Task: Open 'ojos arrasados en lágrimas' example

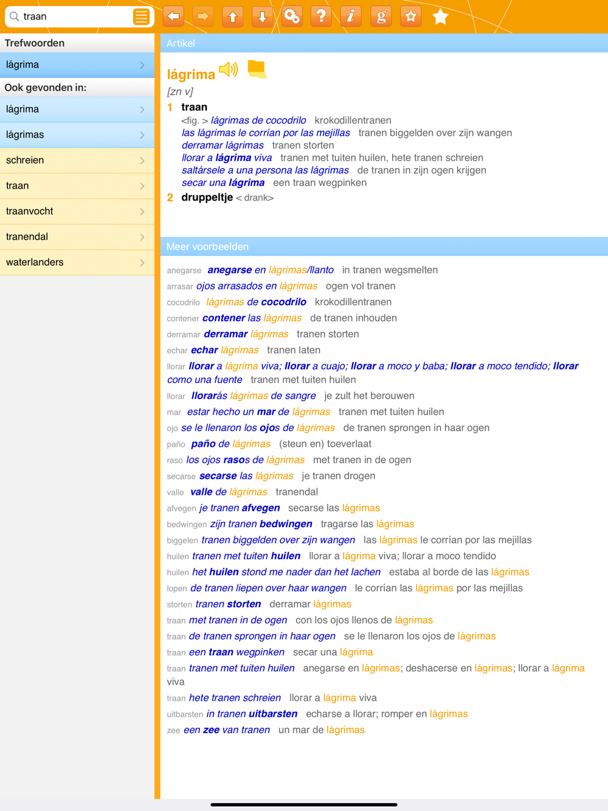Action: 257,286
